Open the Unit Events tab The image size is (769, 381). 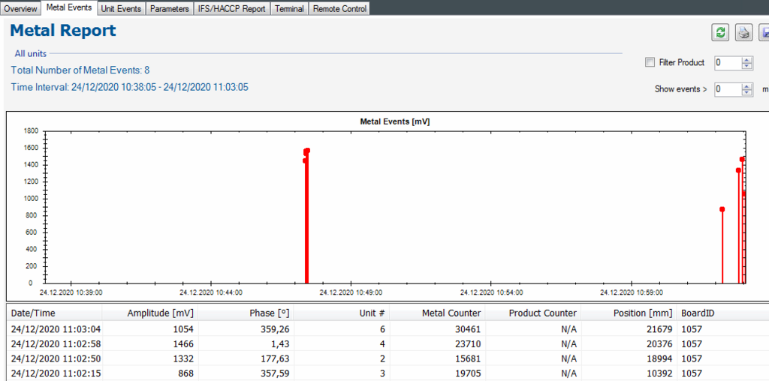click(121, 9)
